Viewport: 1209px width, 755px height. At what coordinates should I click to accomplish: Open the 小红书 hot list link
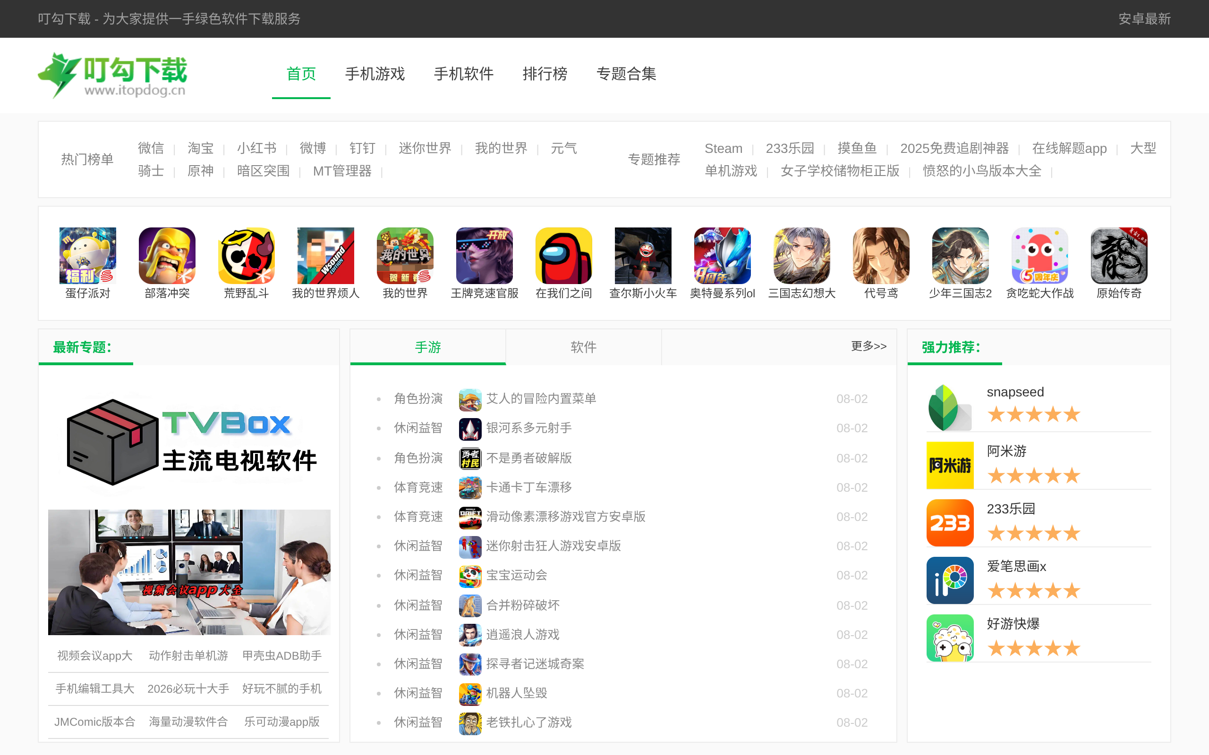tap(257, 148)
